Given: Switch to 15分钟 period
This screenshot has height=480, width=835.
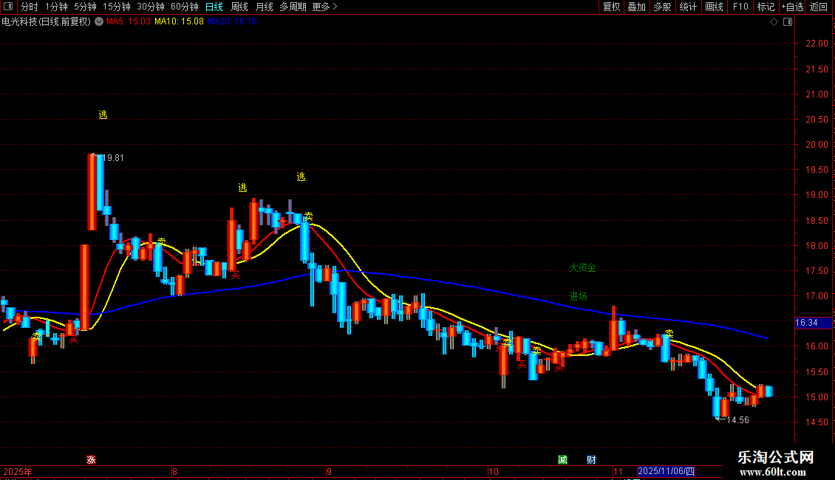Looking at the screenshot, I should point(117,7).
